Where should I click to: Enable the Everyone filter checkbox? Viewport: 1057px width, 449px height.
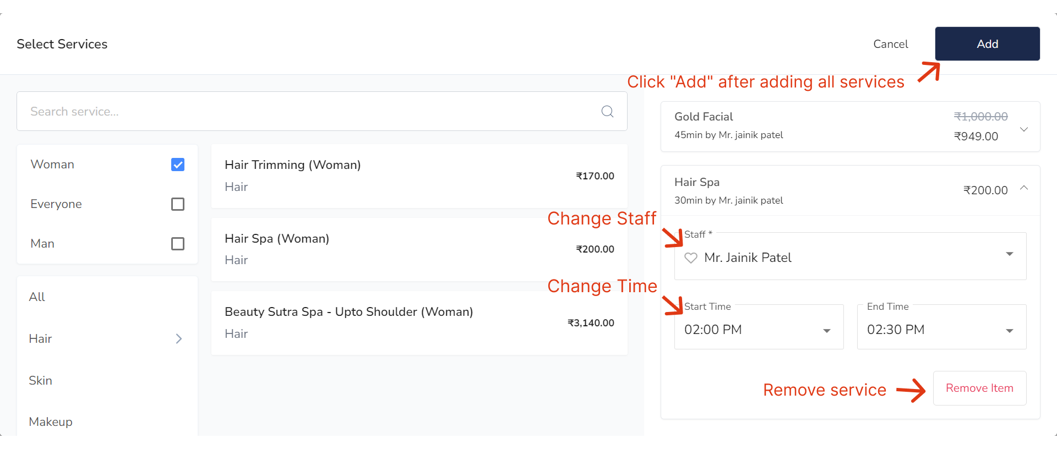point(178,204)
